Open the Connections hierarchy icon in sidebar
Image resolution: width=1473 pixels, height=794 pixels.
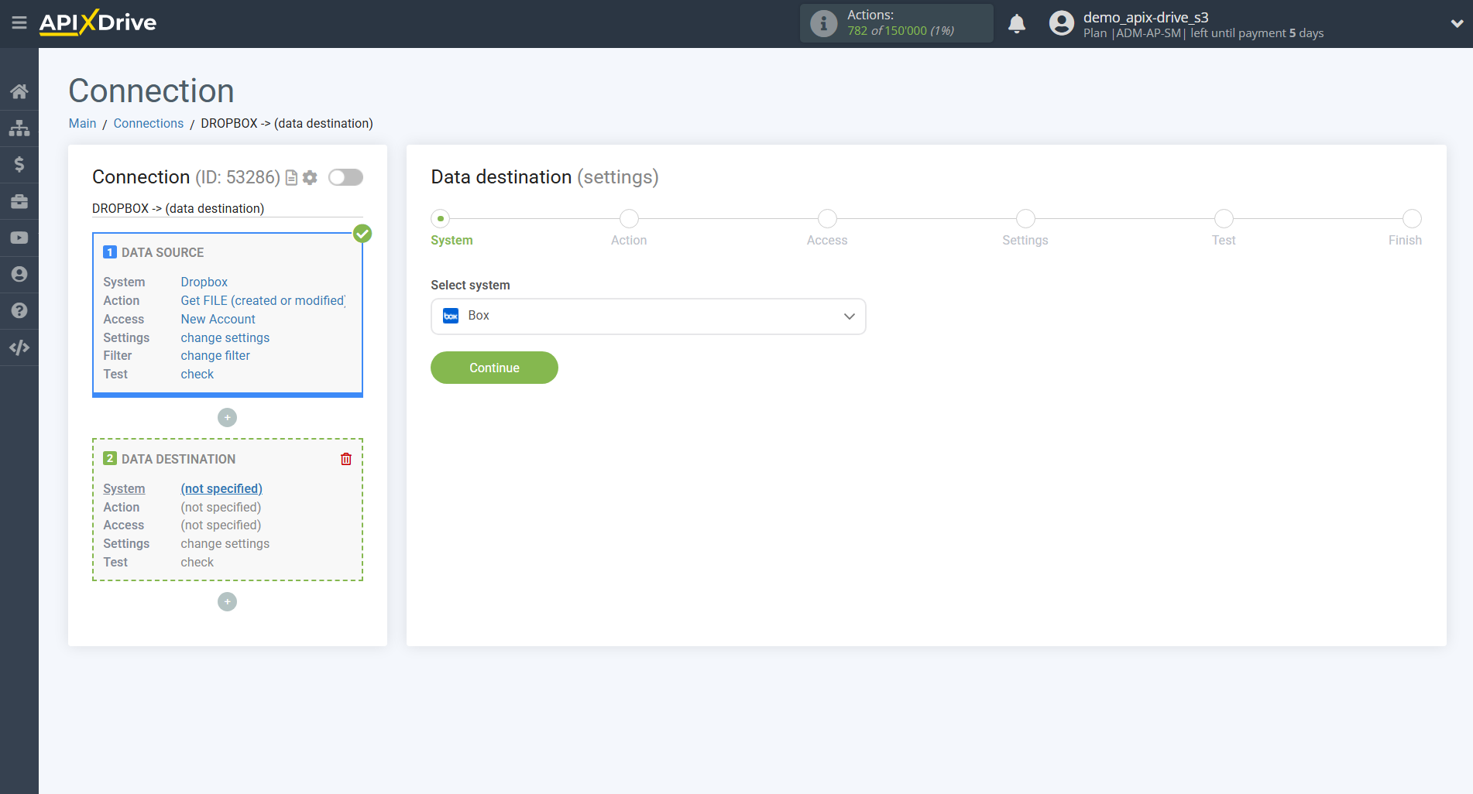coord(19,128)
